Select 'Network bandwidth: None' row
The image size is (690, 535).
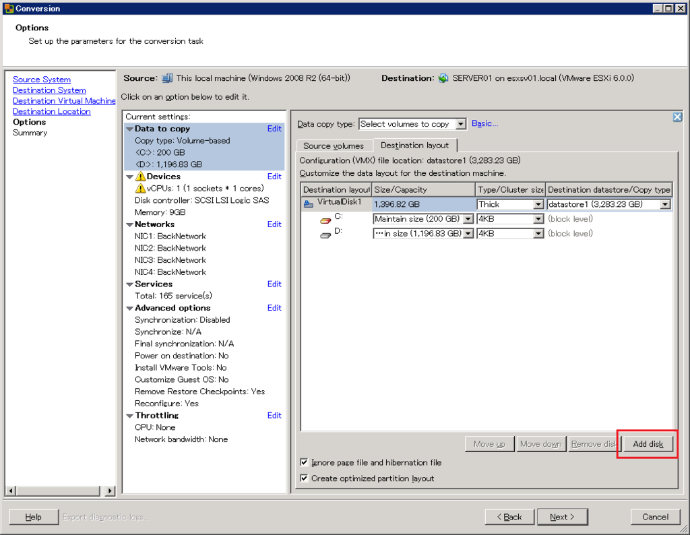pos(181,439)
